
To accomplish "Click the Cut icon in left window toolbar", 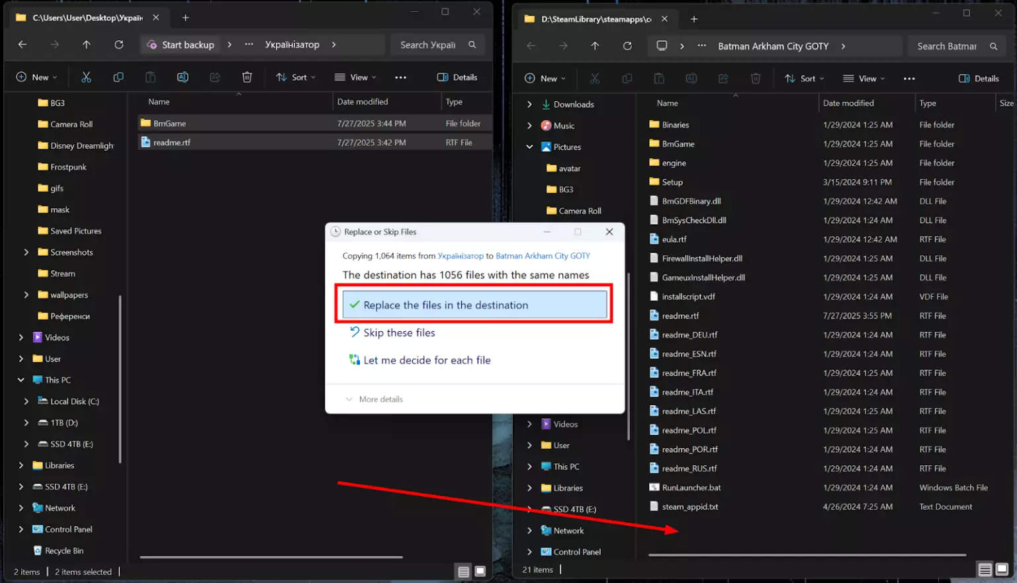I will pyautogui.click(x=86, y=77).
